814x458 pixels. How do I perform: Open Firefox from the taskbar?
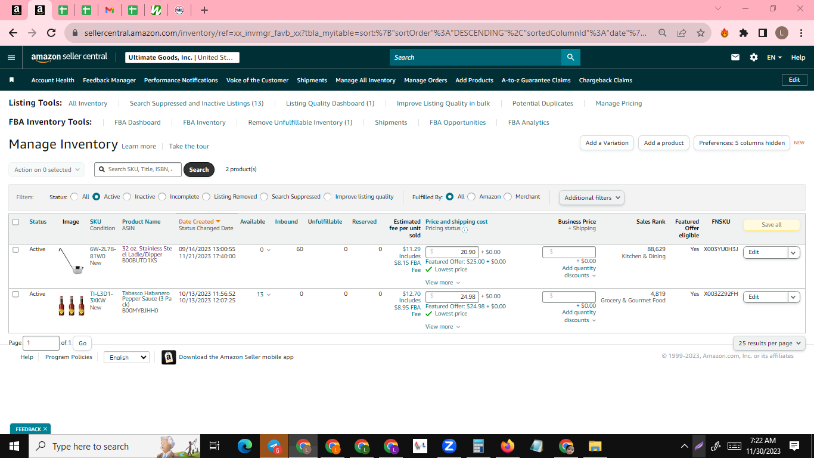508,446
